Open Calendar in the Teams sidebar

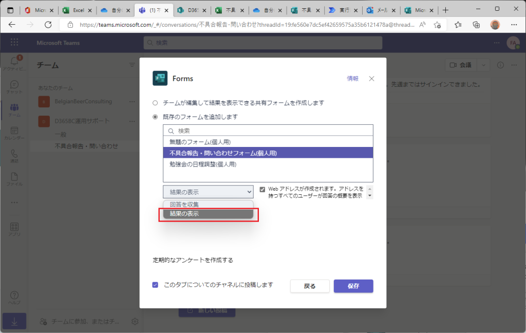(x=14, y=133)
